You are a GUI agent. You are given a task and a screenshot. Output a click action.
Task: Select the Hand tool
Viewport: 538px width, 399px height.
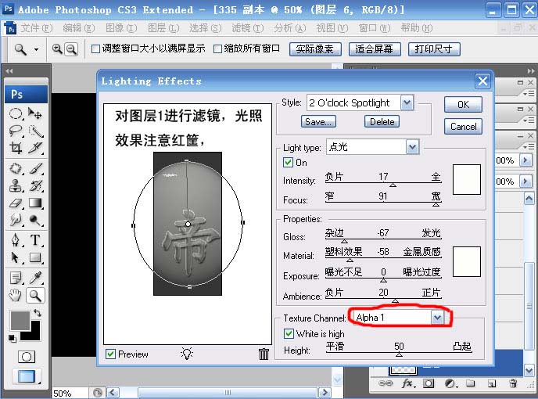click(16, 295)
